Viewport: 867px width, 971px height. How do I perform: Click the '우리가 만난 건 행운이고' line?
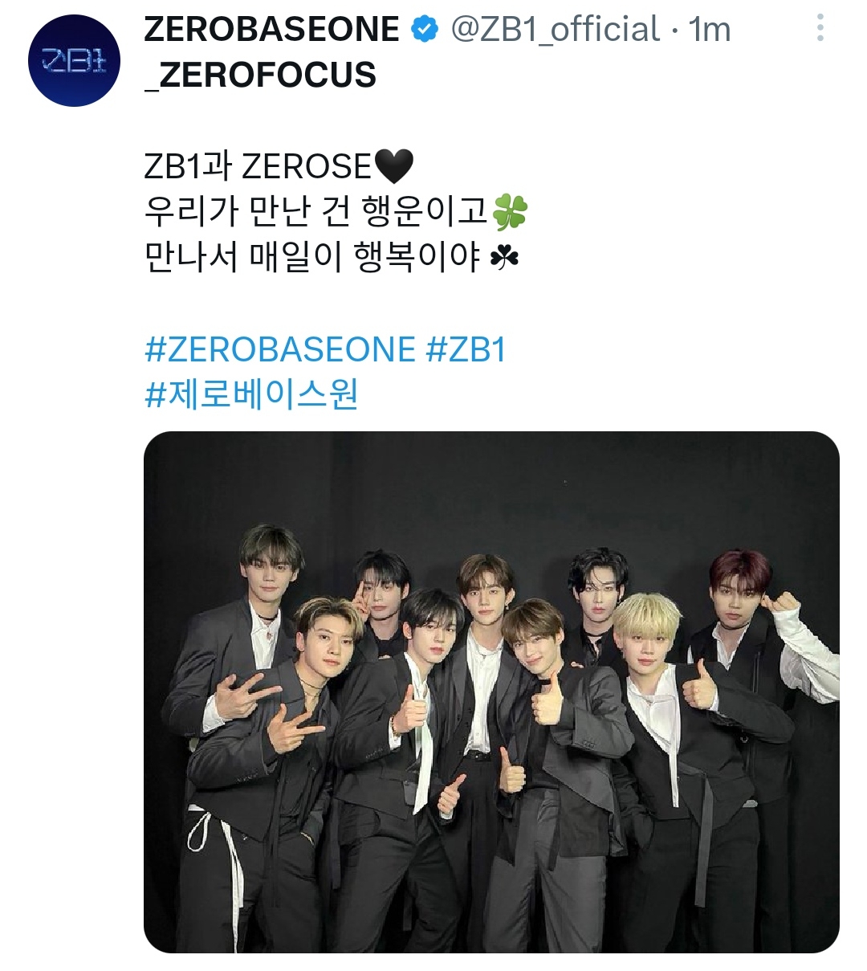tap(316, 212)
